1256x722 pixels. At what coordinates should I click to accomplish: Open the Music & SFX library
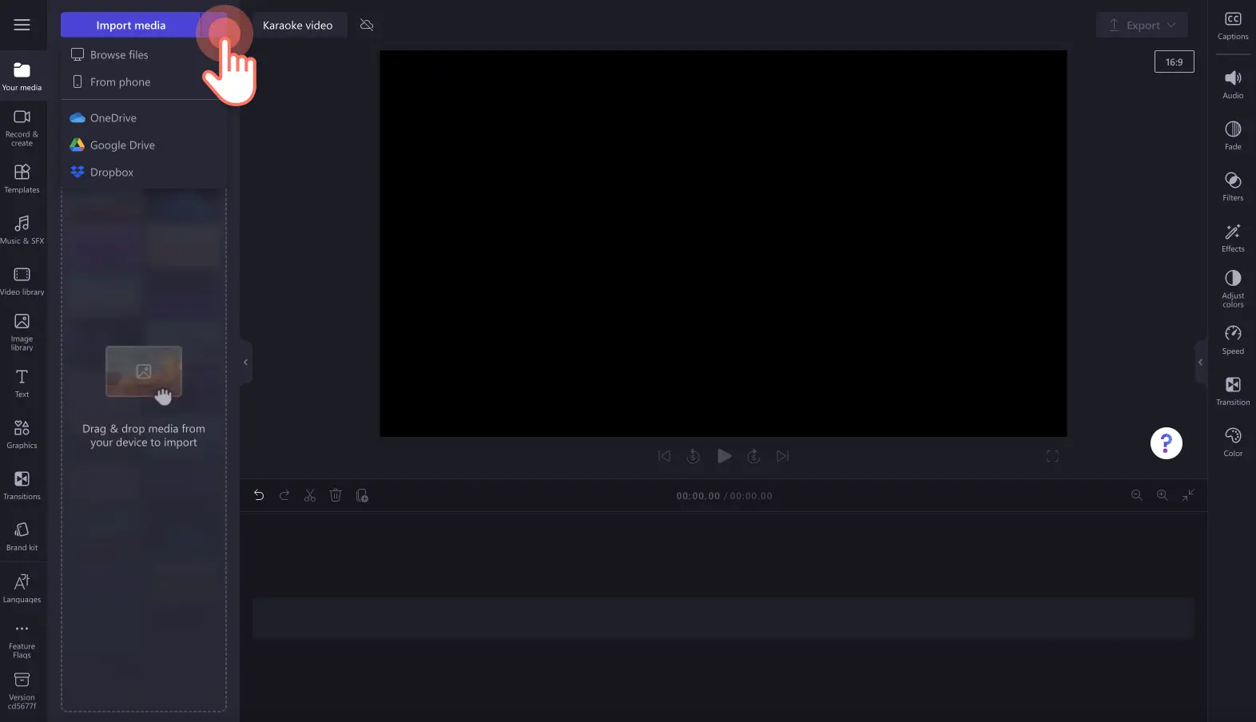22,228
